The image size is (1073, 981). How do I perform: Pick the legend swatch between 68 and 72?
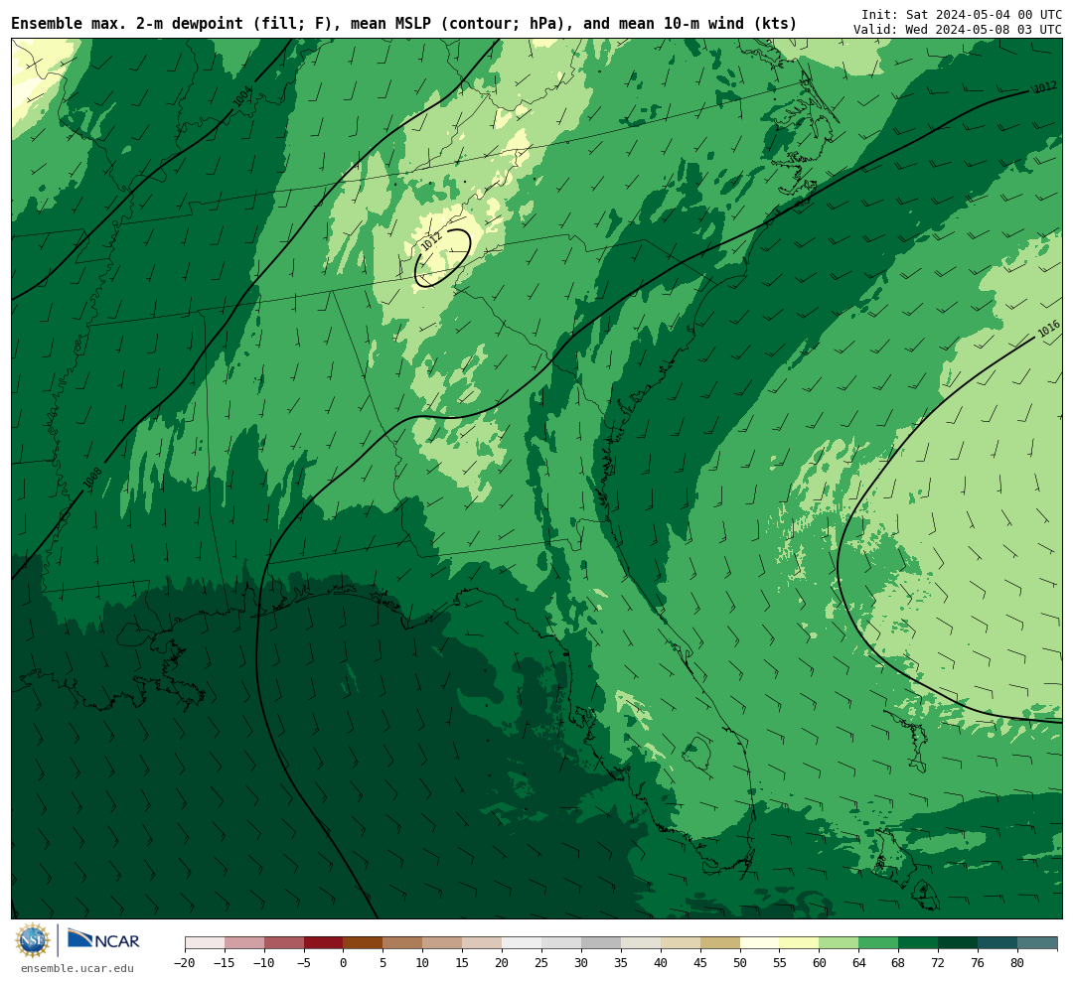pyautogui.click(x=919, y=943)
